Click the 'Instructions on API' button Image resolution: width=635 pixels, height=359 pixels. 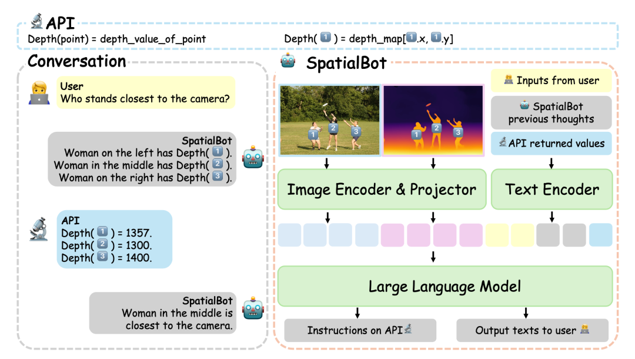click(x=360, y=330)
